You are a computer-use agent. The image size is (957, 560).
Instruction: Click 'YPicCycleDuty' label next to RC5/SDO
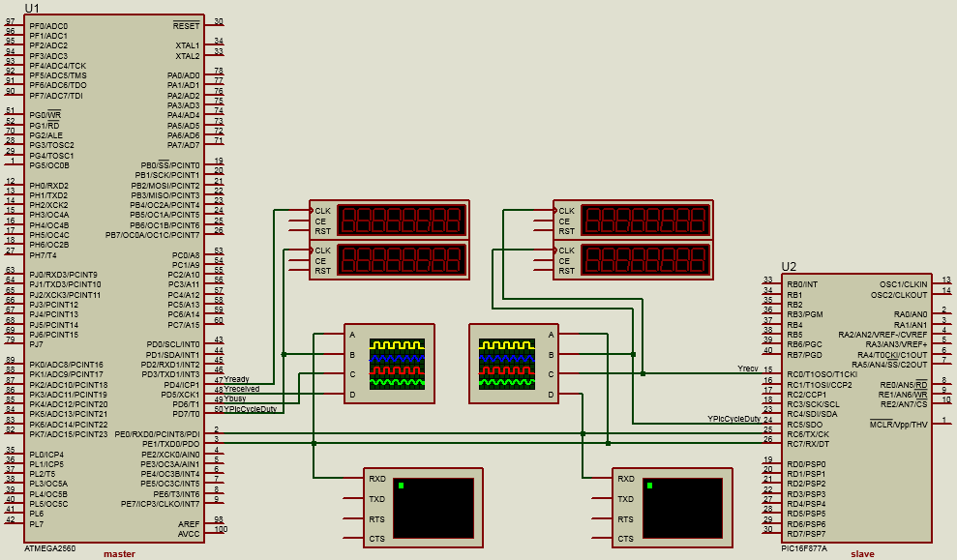coord(734,419)
